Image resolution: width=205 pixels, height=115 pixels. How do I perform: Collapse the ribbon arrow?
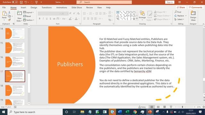[203, 24]
